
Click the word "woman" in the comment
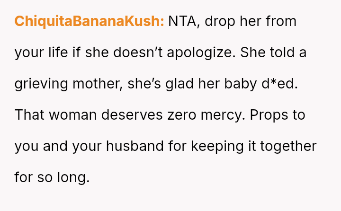click(x=72, y=115)
